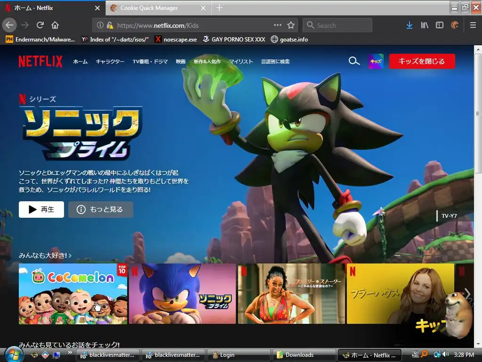
Task: Click the page vertical scrollbar thumb
Action: [x=478, y=113]
